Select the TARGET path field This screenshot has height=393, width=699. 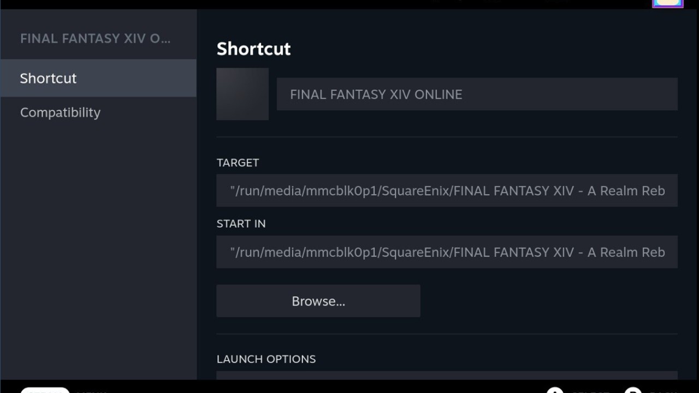coord(447,190)
